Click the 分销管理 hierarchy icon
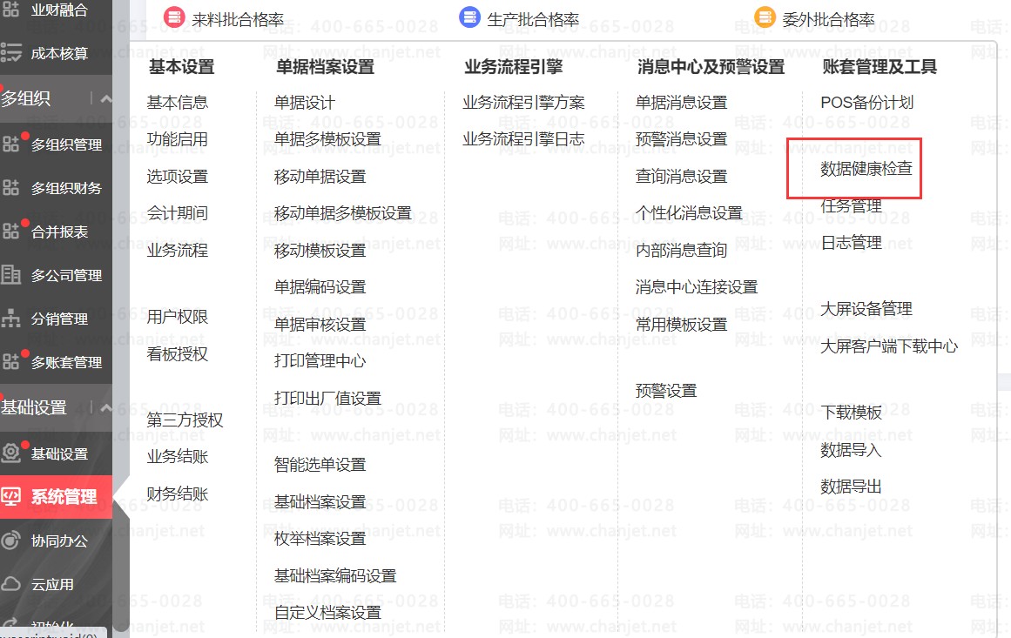Screen dimensions: 1011x638 coord(11,319)
